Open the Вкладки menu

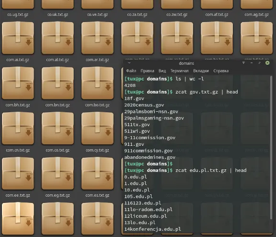tap(201, 71)
